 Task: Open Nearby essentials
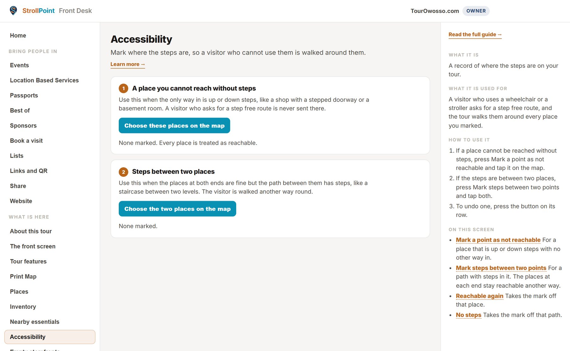click(x=35, y=322)
